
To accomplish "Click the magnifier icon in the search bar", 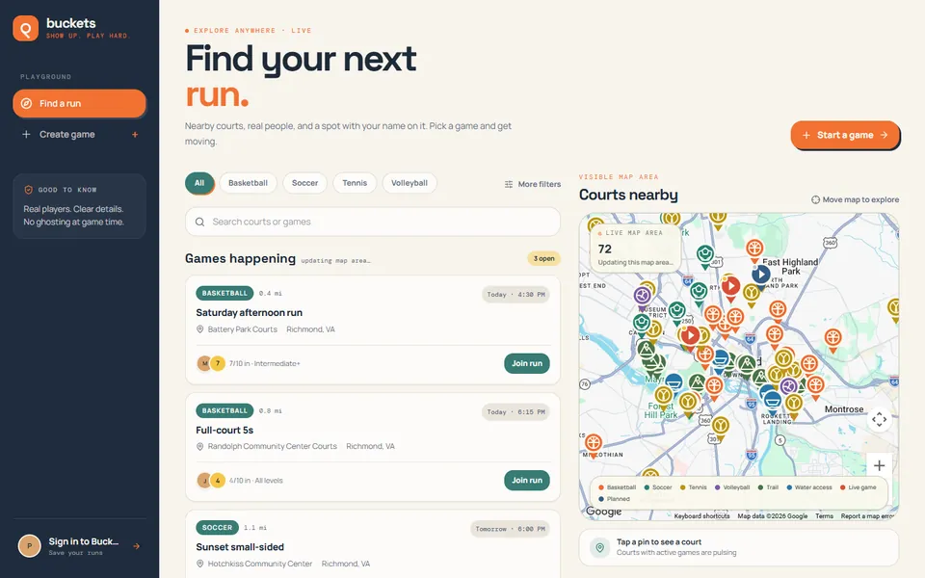I will click(x=200, y=222).
